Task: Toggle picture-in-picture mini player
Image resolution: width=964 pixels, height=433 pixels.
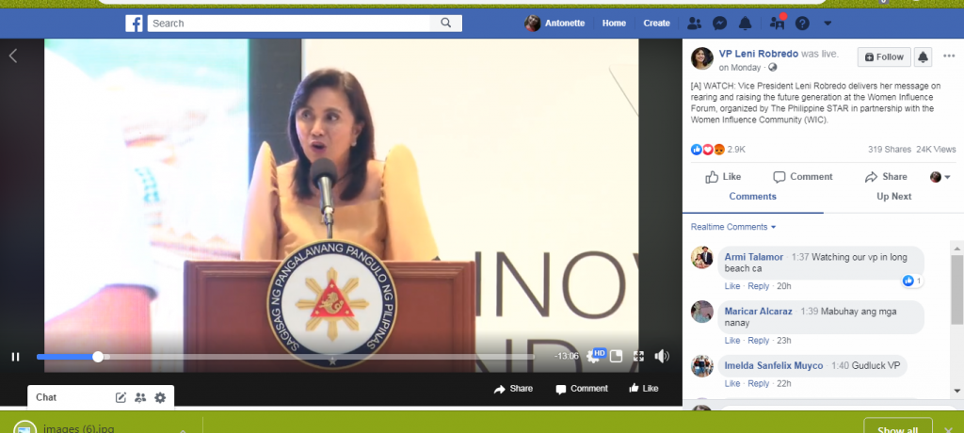Action: pos(617,356)
